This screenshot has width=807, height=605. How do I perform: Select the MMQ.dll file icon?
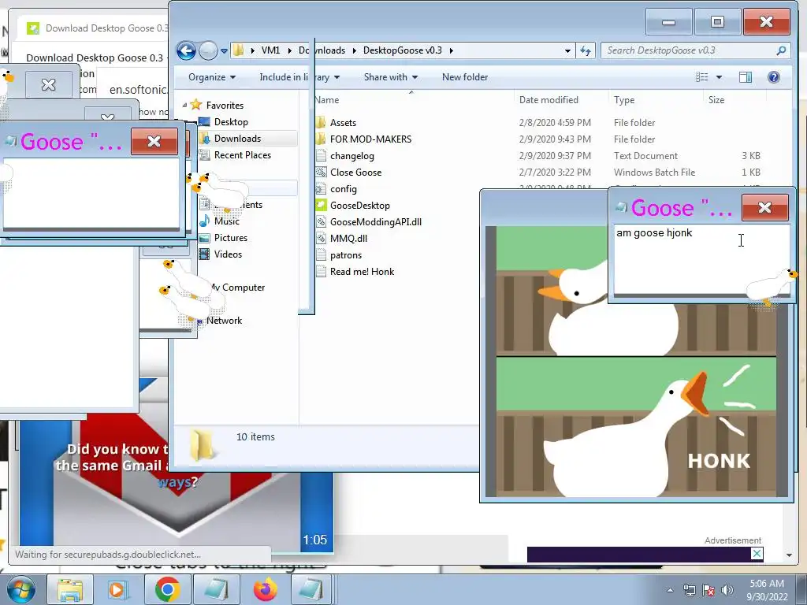coord(322,238)
